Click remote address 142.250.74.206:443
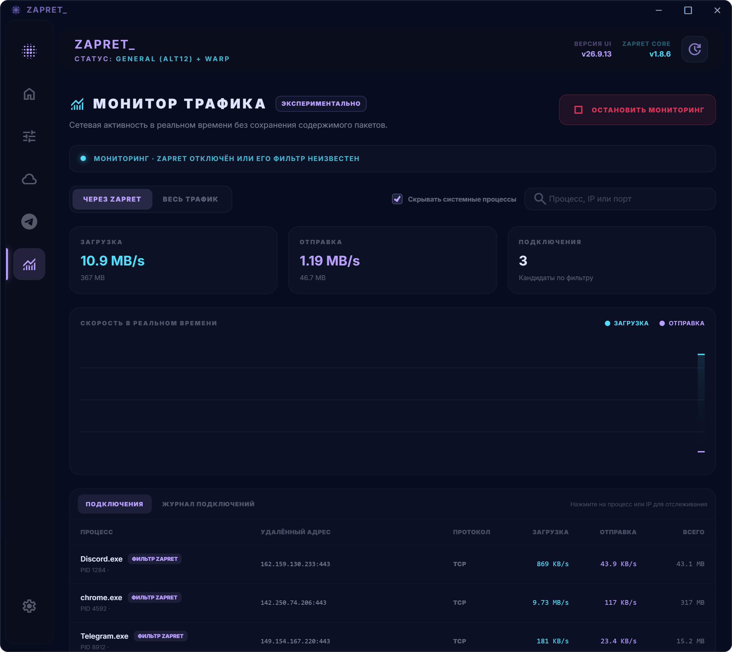This screenshot has height=652, width=732. (x=293, y=602)
